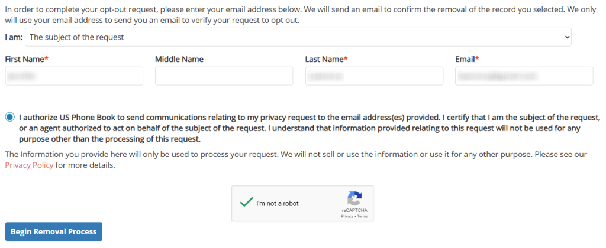Click the First Name input field
Screen dimensions: 606x248
(74, 76)
